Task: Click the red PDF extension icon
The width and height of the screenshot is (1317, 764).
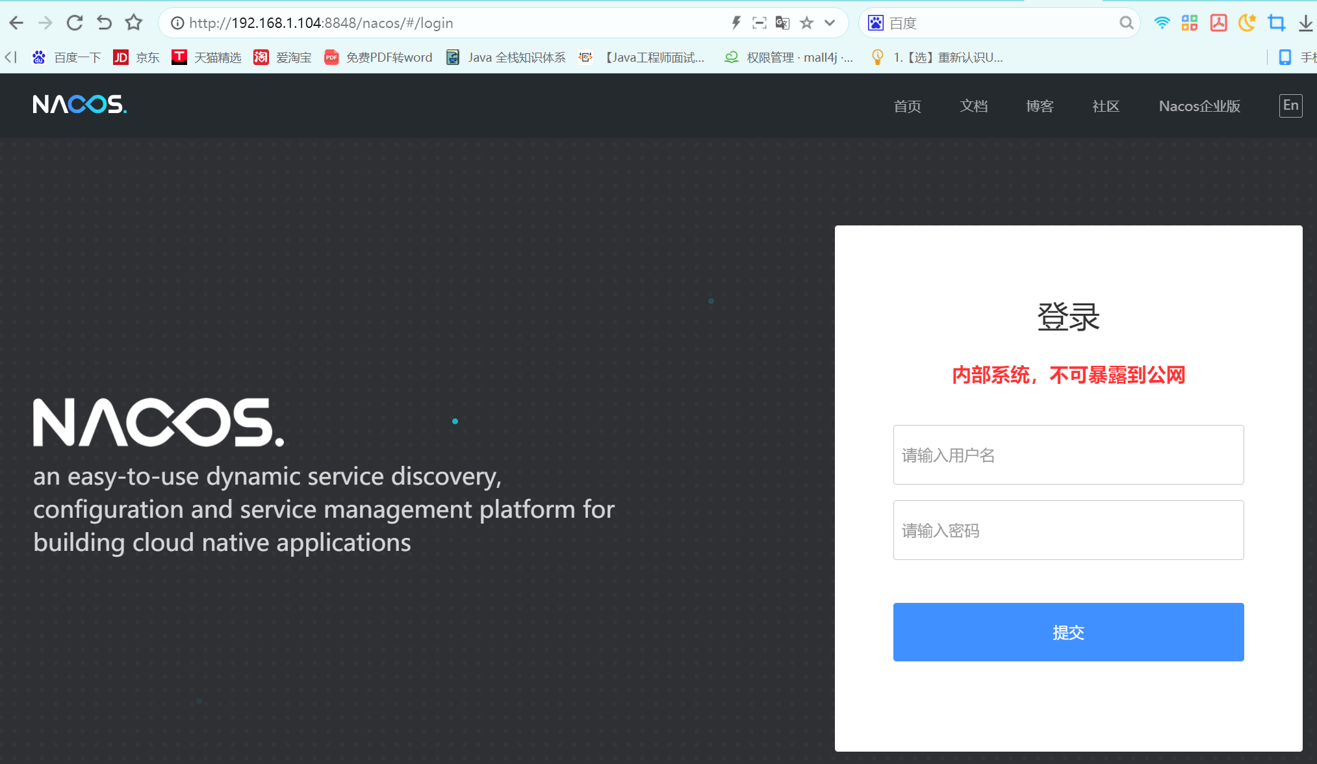Action: pos(1218,23)
